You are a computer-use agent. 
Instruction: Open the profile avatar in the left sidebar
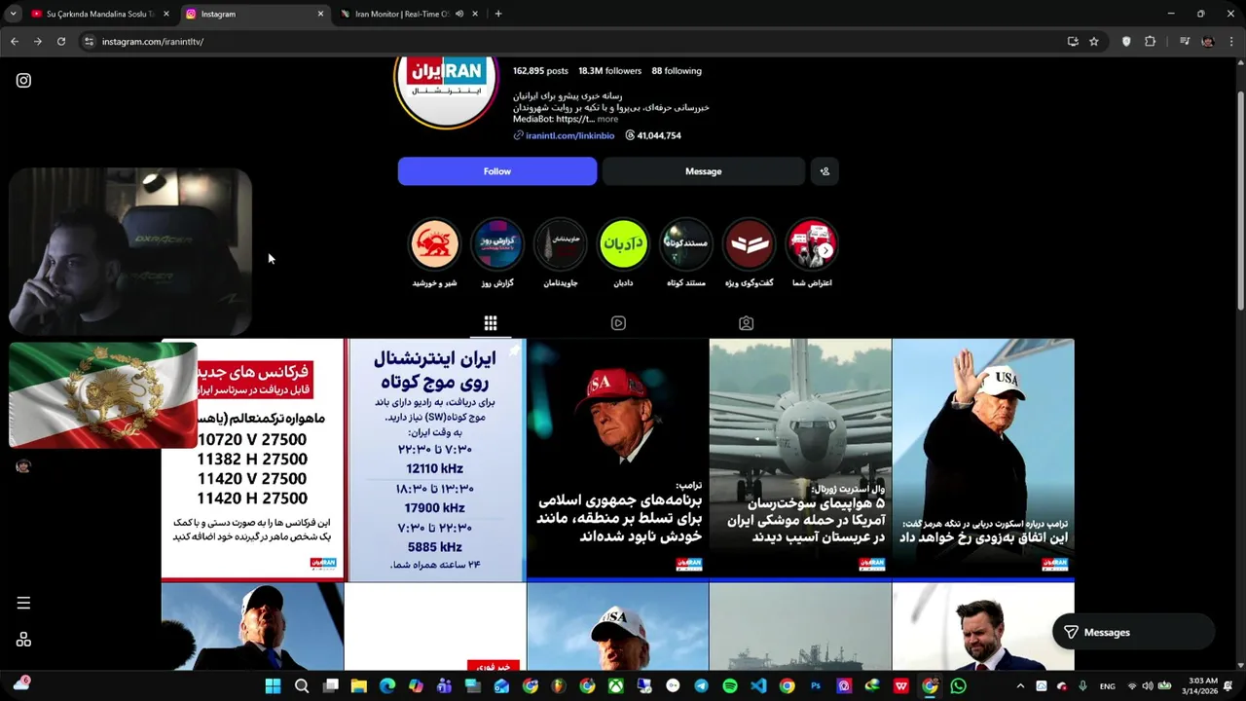[23, 466]
